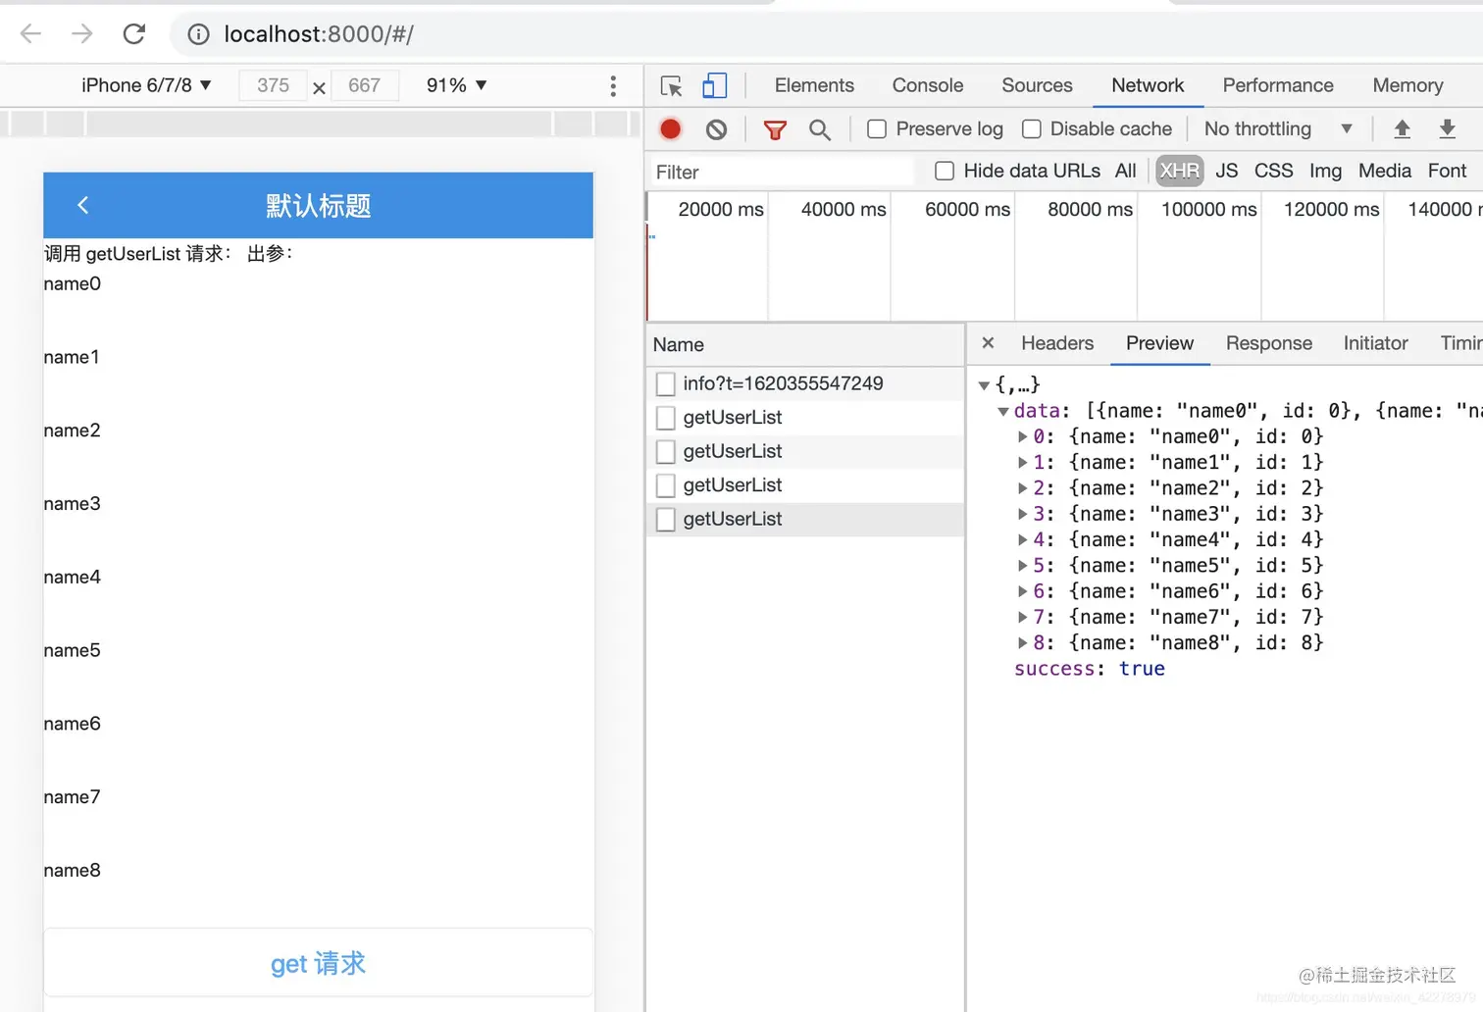Expand data item 8
Viewport: 1483px width, 1012px height.
point(1023,643)
